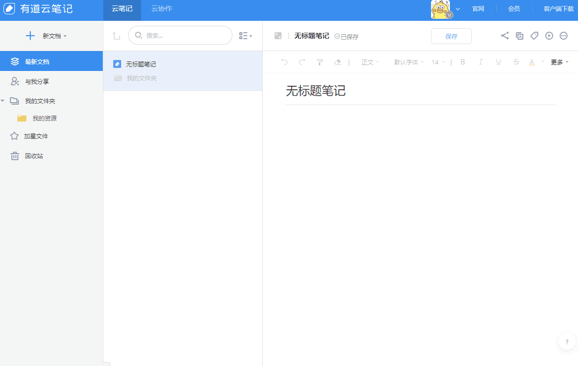Image resolution: width=578 pixels, height=366 pixels.
Task: Open the 默认字体 font dropdown
Action: (409, 62)
